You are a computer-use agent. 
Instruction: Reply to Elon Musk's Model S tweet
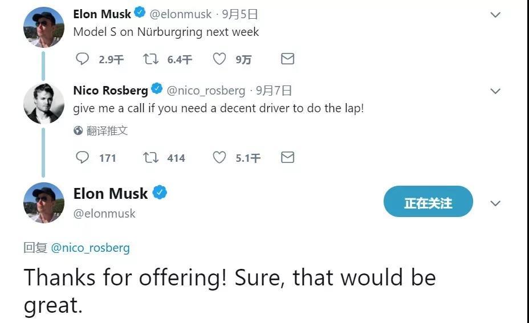coord(83,59)
